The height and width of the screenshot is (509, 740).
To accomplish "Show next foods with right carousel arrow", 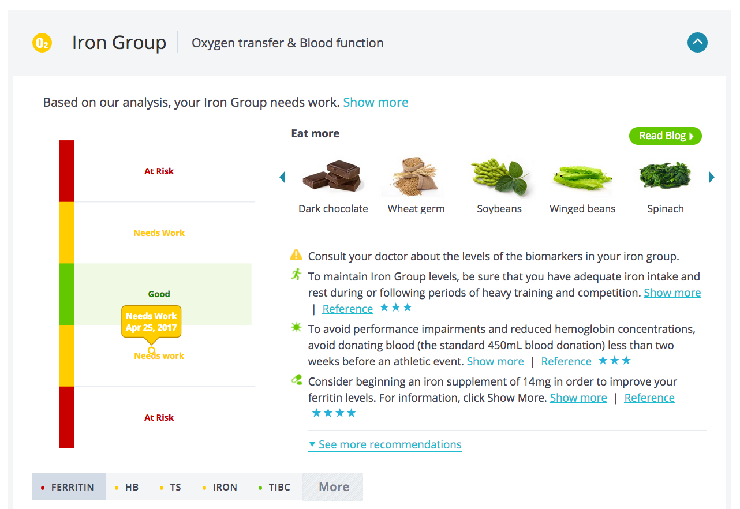I will [x=712, y=177].
